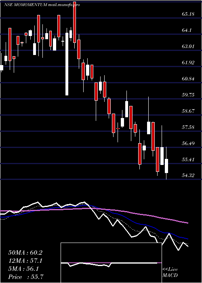The height and width of the screenshot is (283, 202).
Task: Click the 61.92 price axis label
Action: coord(188,63)
